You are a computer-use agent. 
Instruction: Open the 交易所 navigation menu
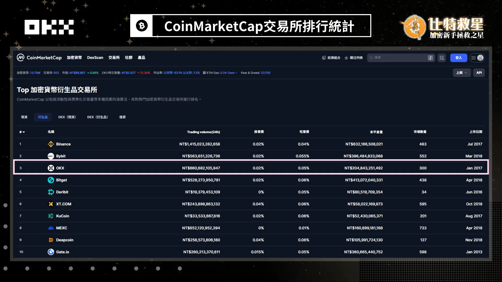pos(114,57)
